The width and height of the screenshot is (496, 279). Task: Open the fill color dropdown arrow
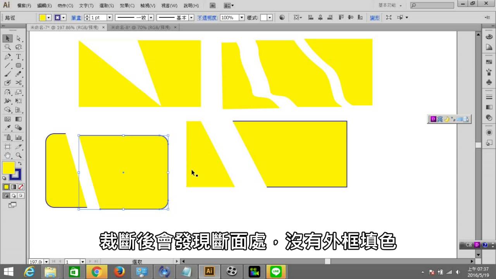(x=49, y=17)
